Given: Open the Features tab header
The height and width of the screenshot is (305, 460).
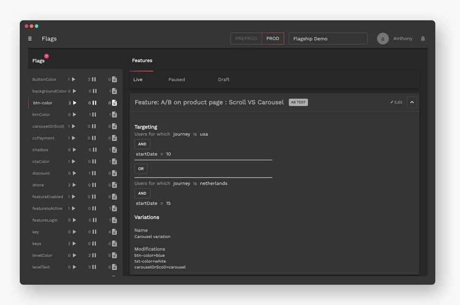Looking at the screenshot, I should coord(142,60).
